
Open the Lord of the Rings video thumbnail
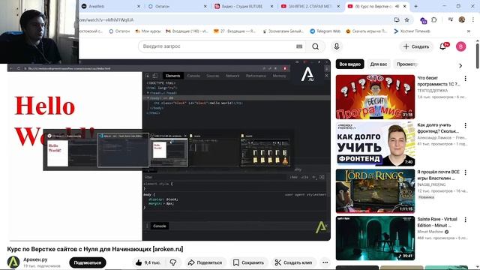pyautogui.click(x=375, y=191)
